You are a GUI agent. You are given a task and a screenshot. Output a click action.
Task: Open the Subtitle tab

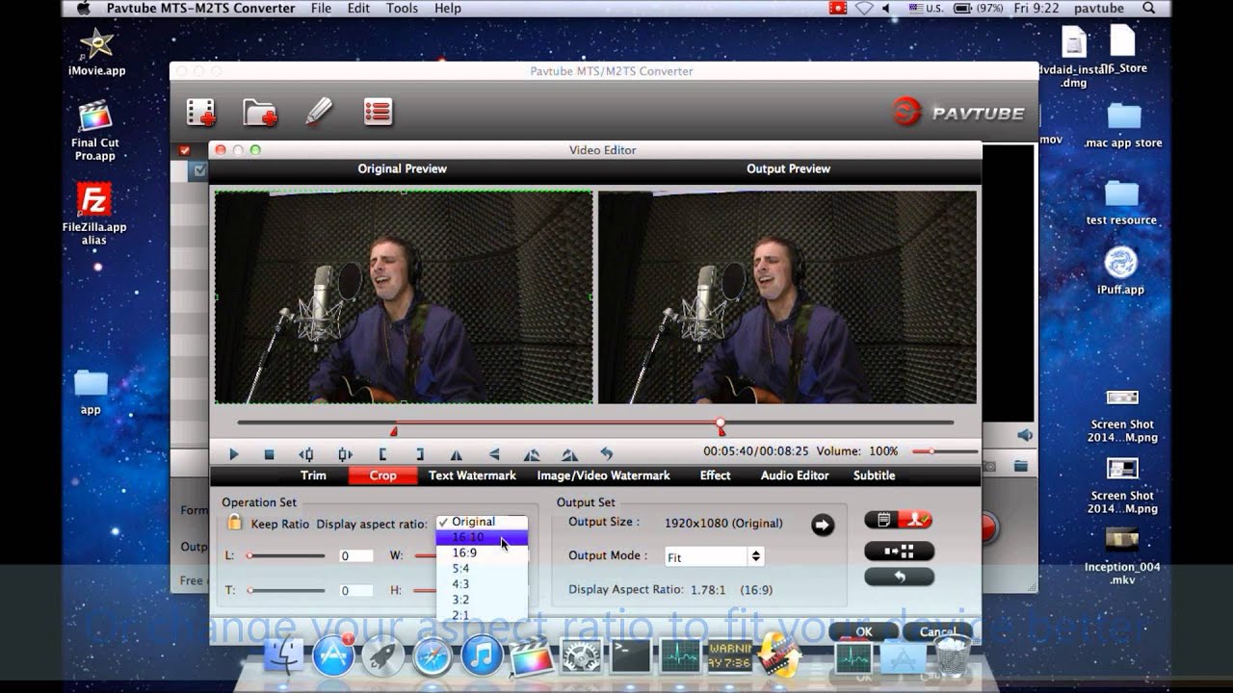click(x=874, y=475)
